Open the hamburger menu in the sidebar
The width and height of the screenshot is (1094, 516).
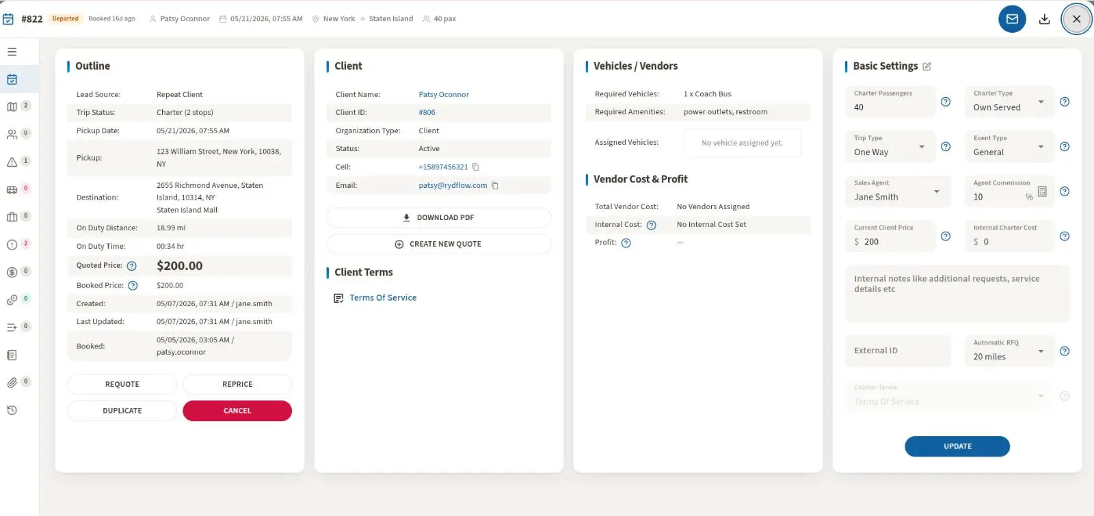point(12,52)
